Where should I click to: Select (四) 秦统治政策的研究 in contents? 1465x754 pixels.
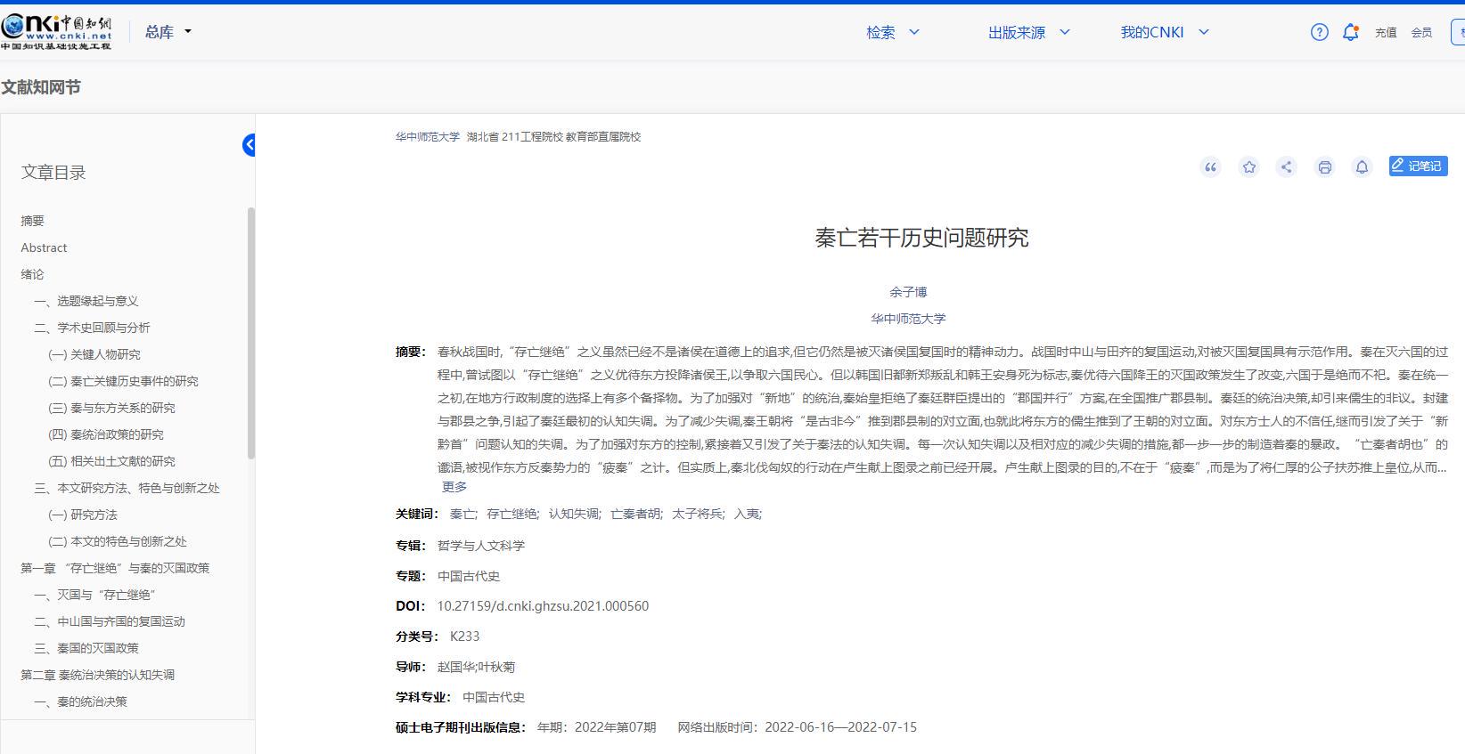click(x=106, y=434)
